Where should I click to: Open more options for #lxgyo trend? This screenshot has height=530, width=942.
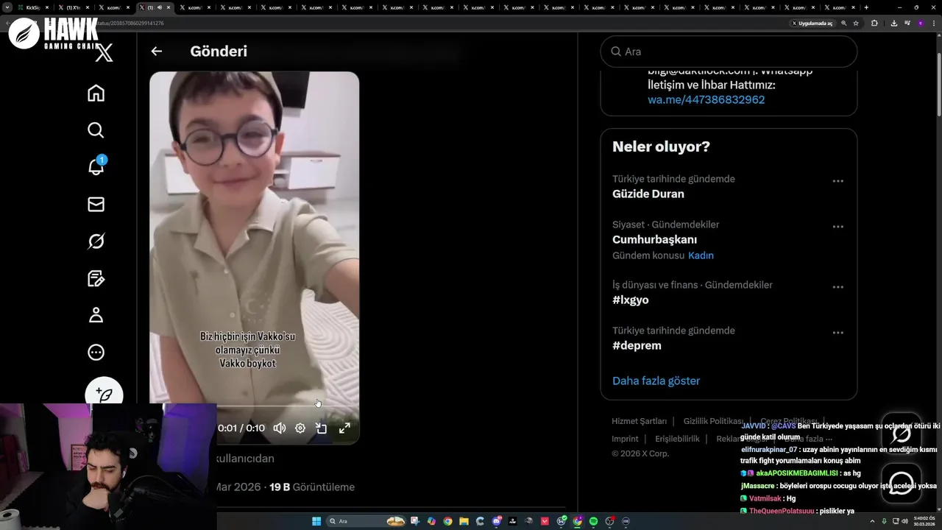(837, 287)
